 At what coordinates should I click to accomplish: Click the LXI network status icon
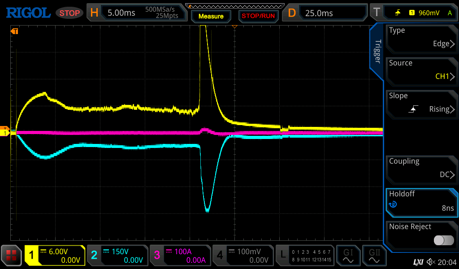(418, 262)
